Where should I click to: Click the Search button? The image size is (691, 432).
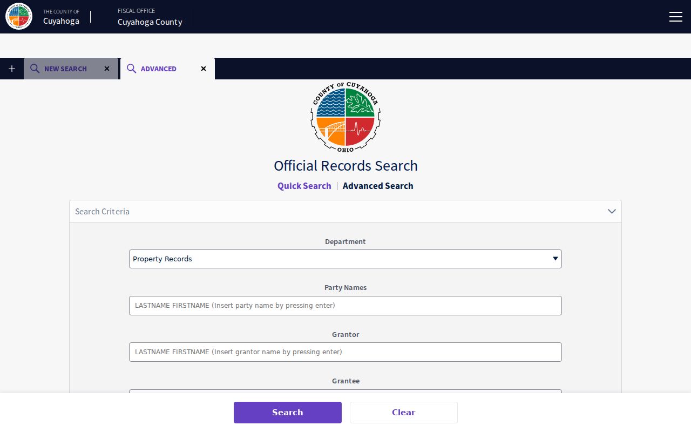[x=288, y=413]
